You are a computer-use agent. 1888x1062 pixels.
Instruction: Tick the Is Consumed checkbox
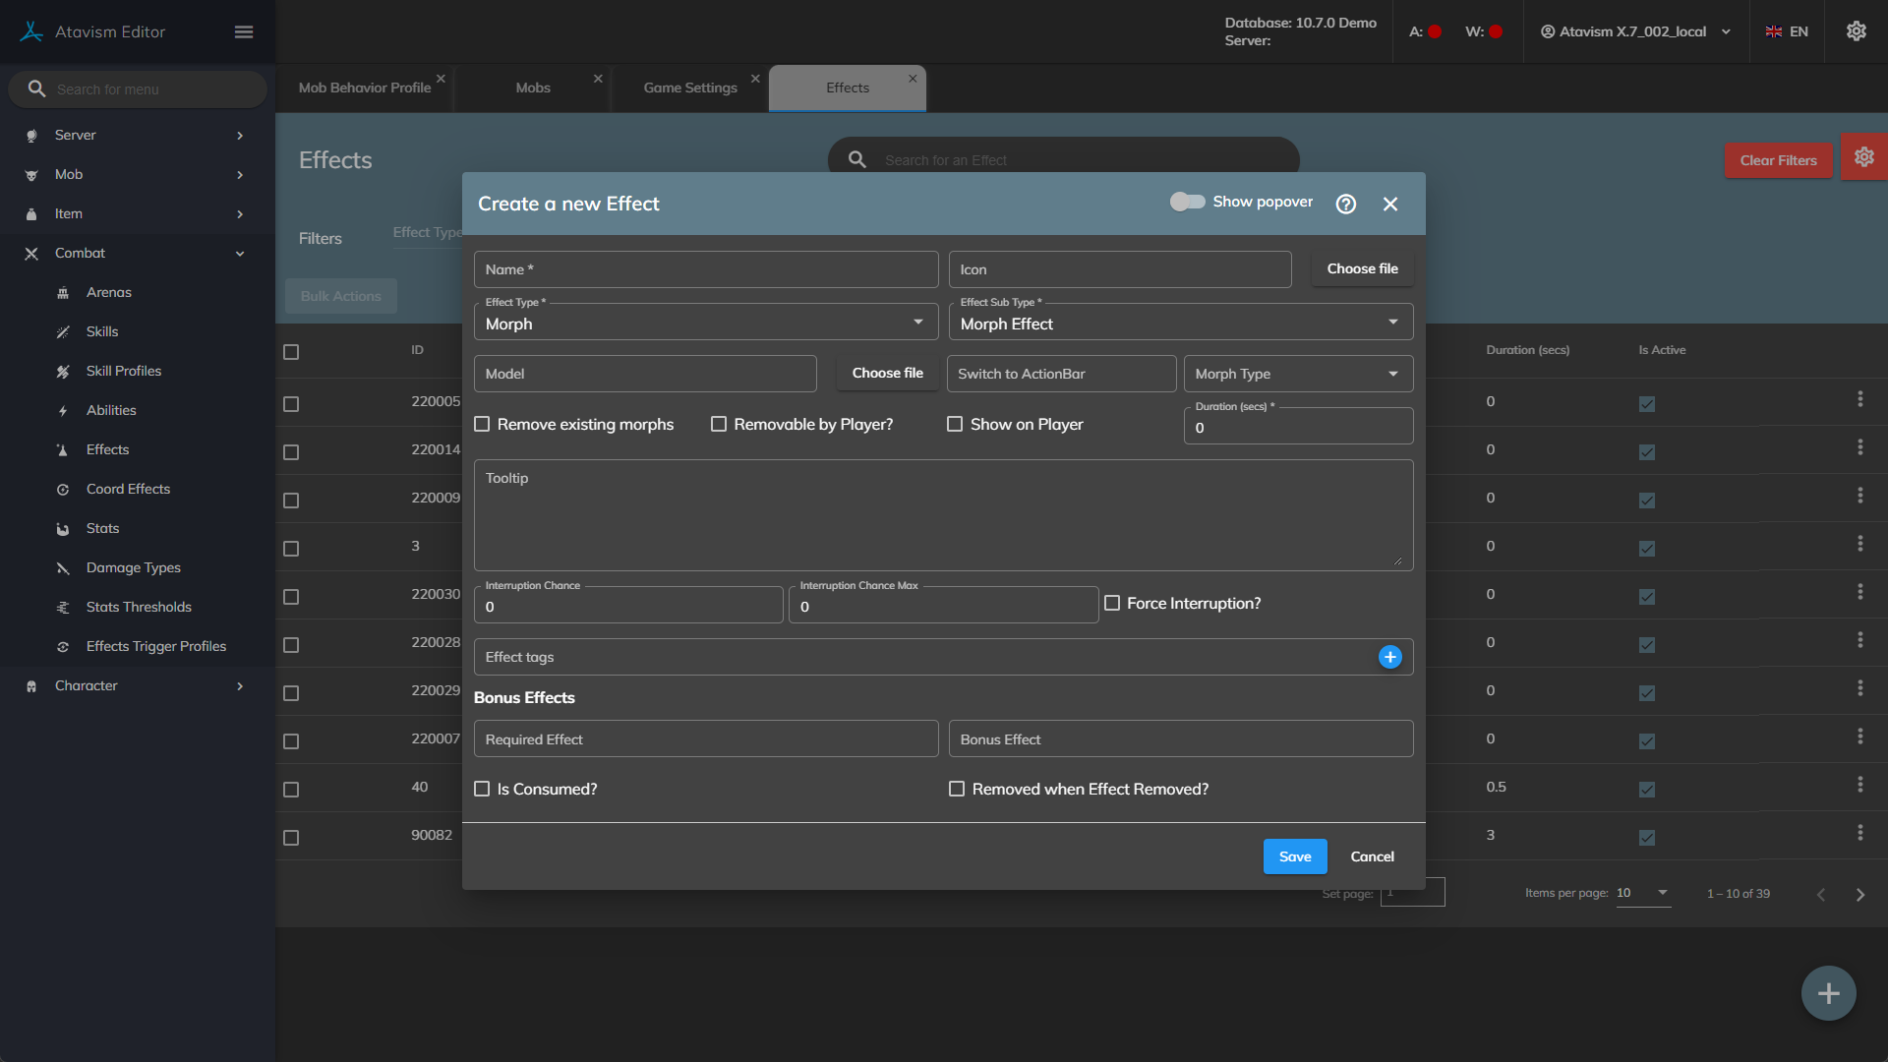coord(482,789)
